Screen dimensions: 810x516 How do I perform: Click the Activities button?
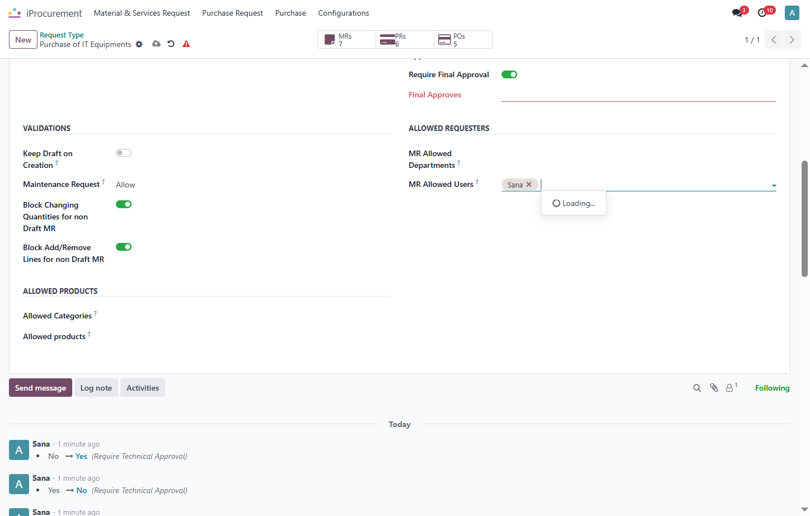(143, 388)
